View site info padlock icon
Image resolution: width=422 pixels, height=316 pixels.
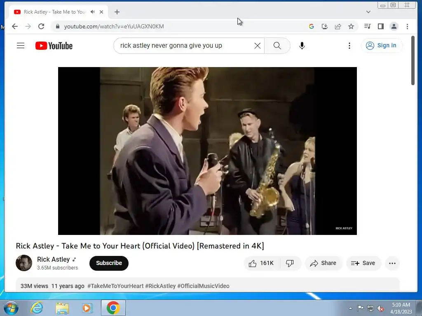(57, 26)
